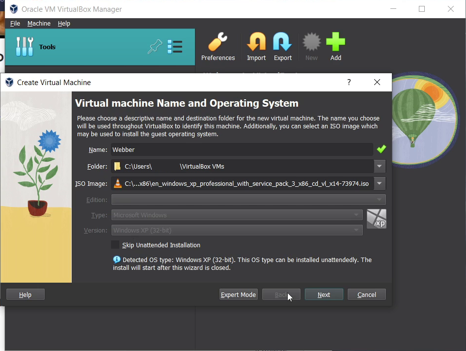466x351 pixels.
Task: Enable Skip Unattended Installation checkbox
Action: click(115, 245)
